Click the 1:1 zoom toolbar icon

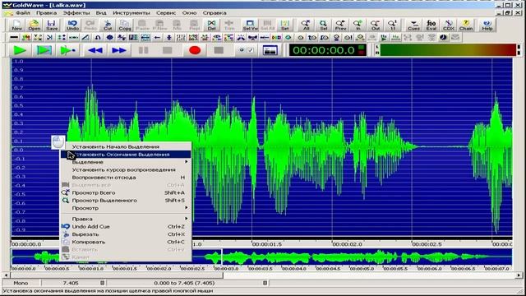[393, 25]
